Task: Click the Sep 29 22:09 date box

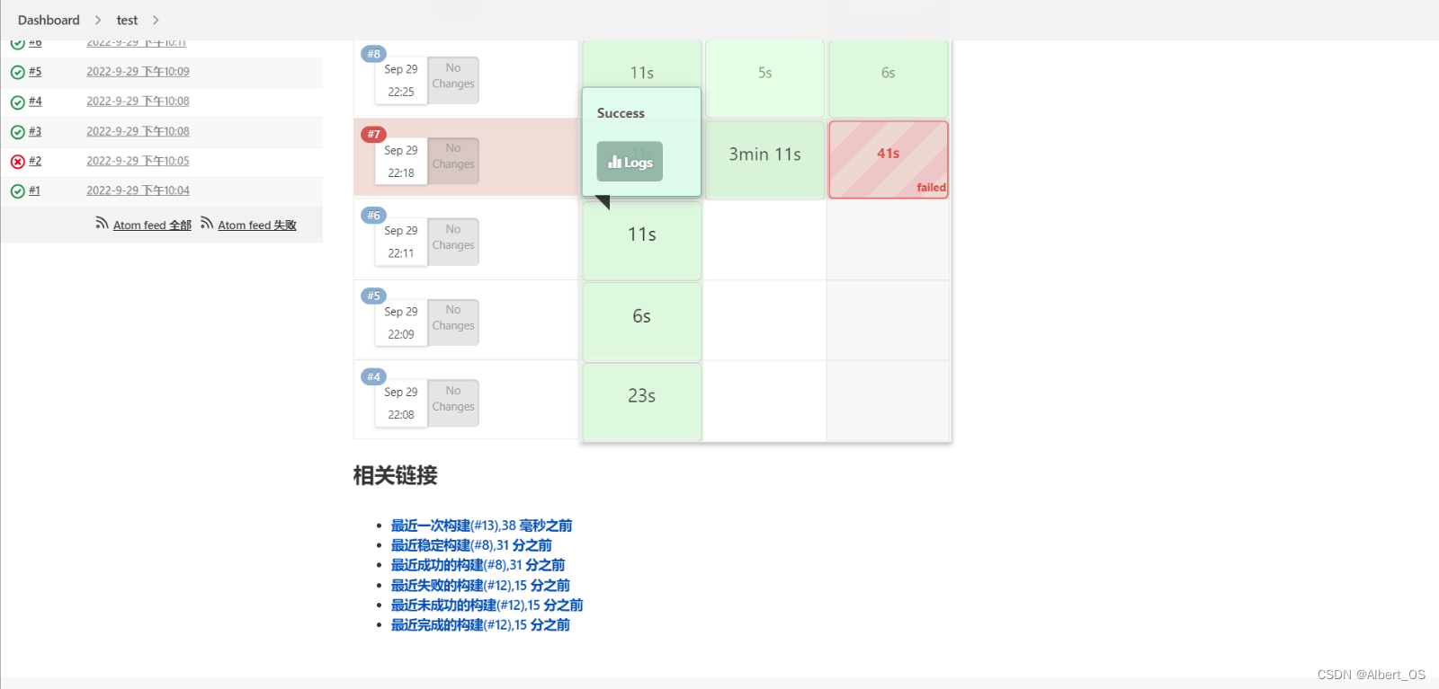Action: coord(401,322)
